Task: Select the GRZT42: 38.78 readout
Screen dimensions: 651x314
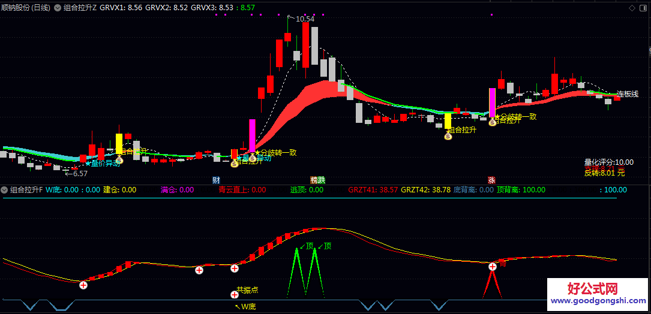Action: coord(425,190)
